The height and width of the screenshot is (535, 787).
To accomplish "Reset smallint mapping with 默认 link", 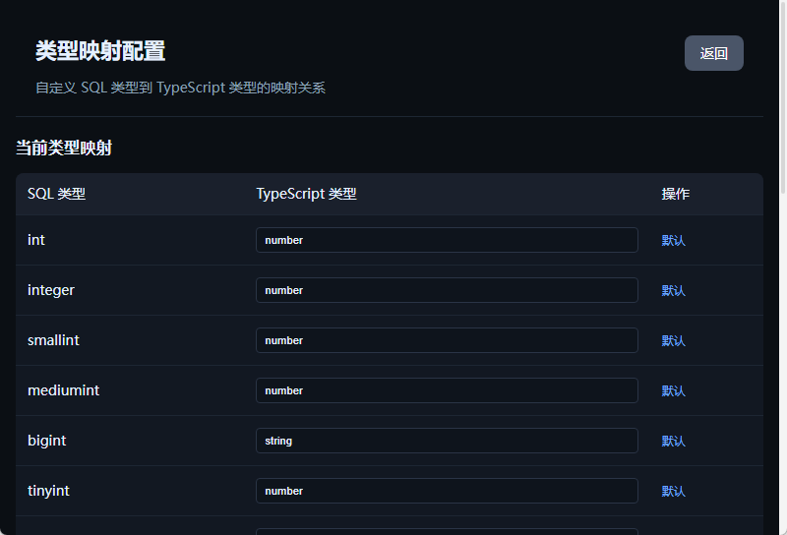I will point(673,340).
